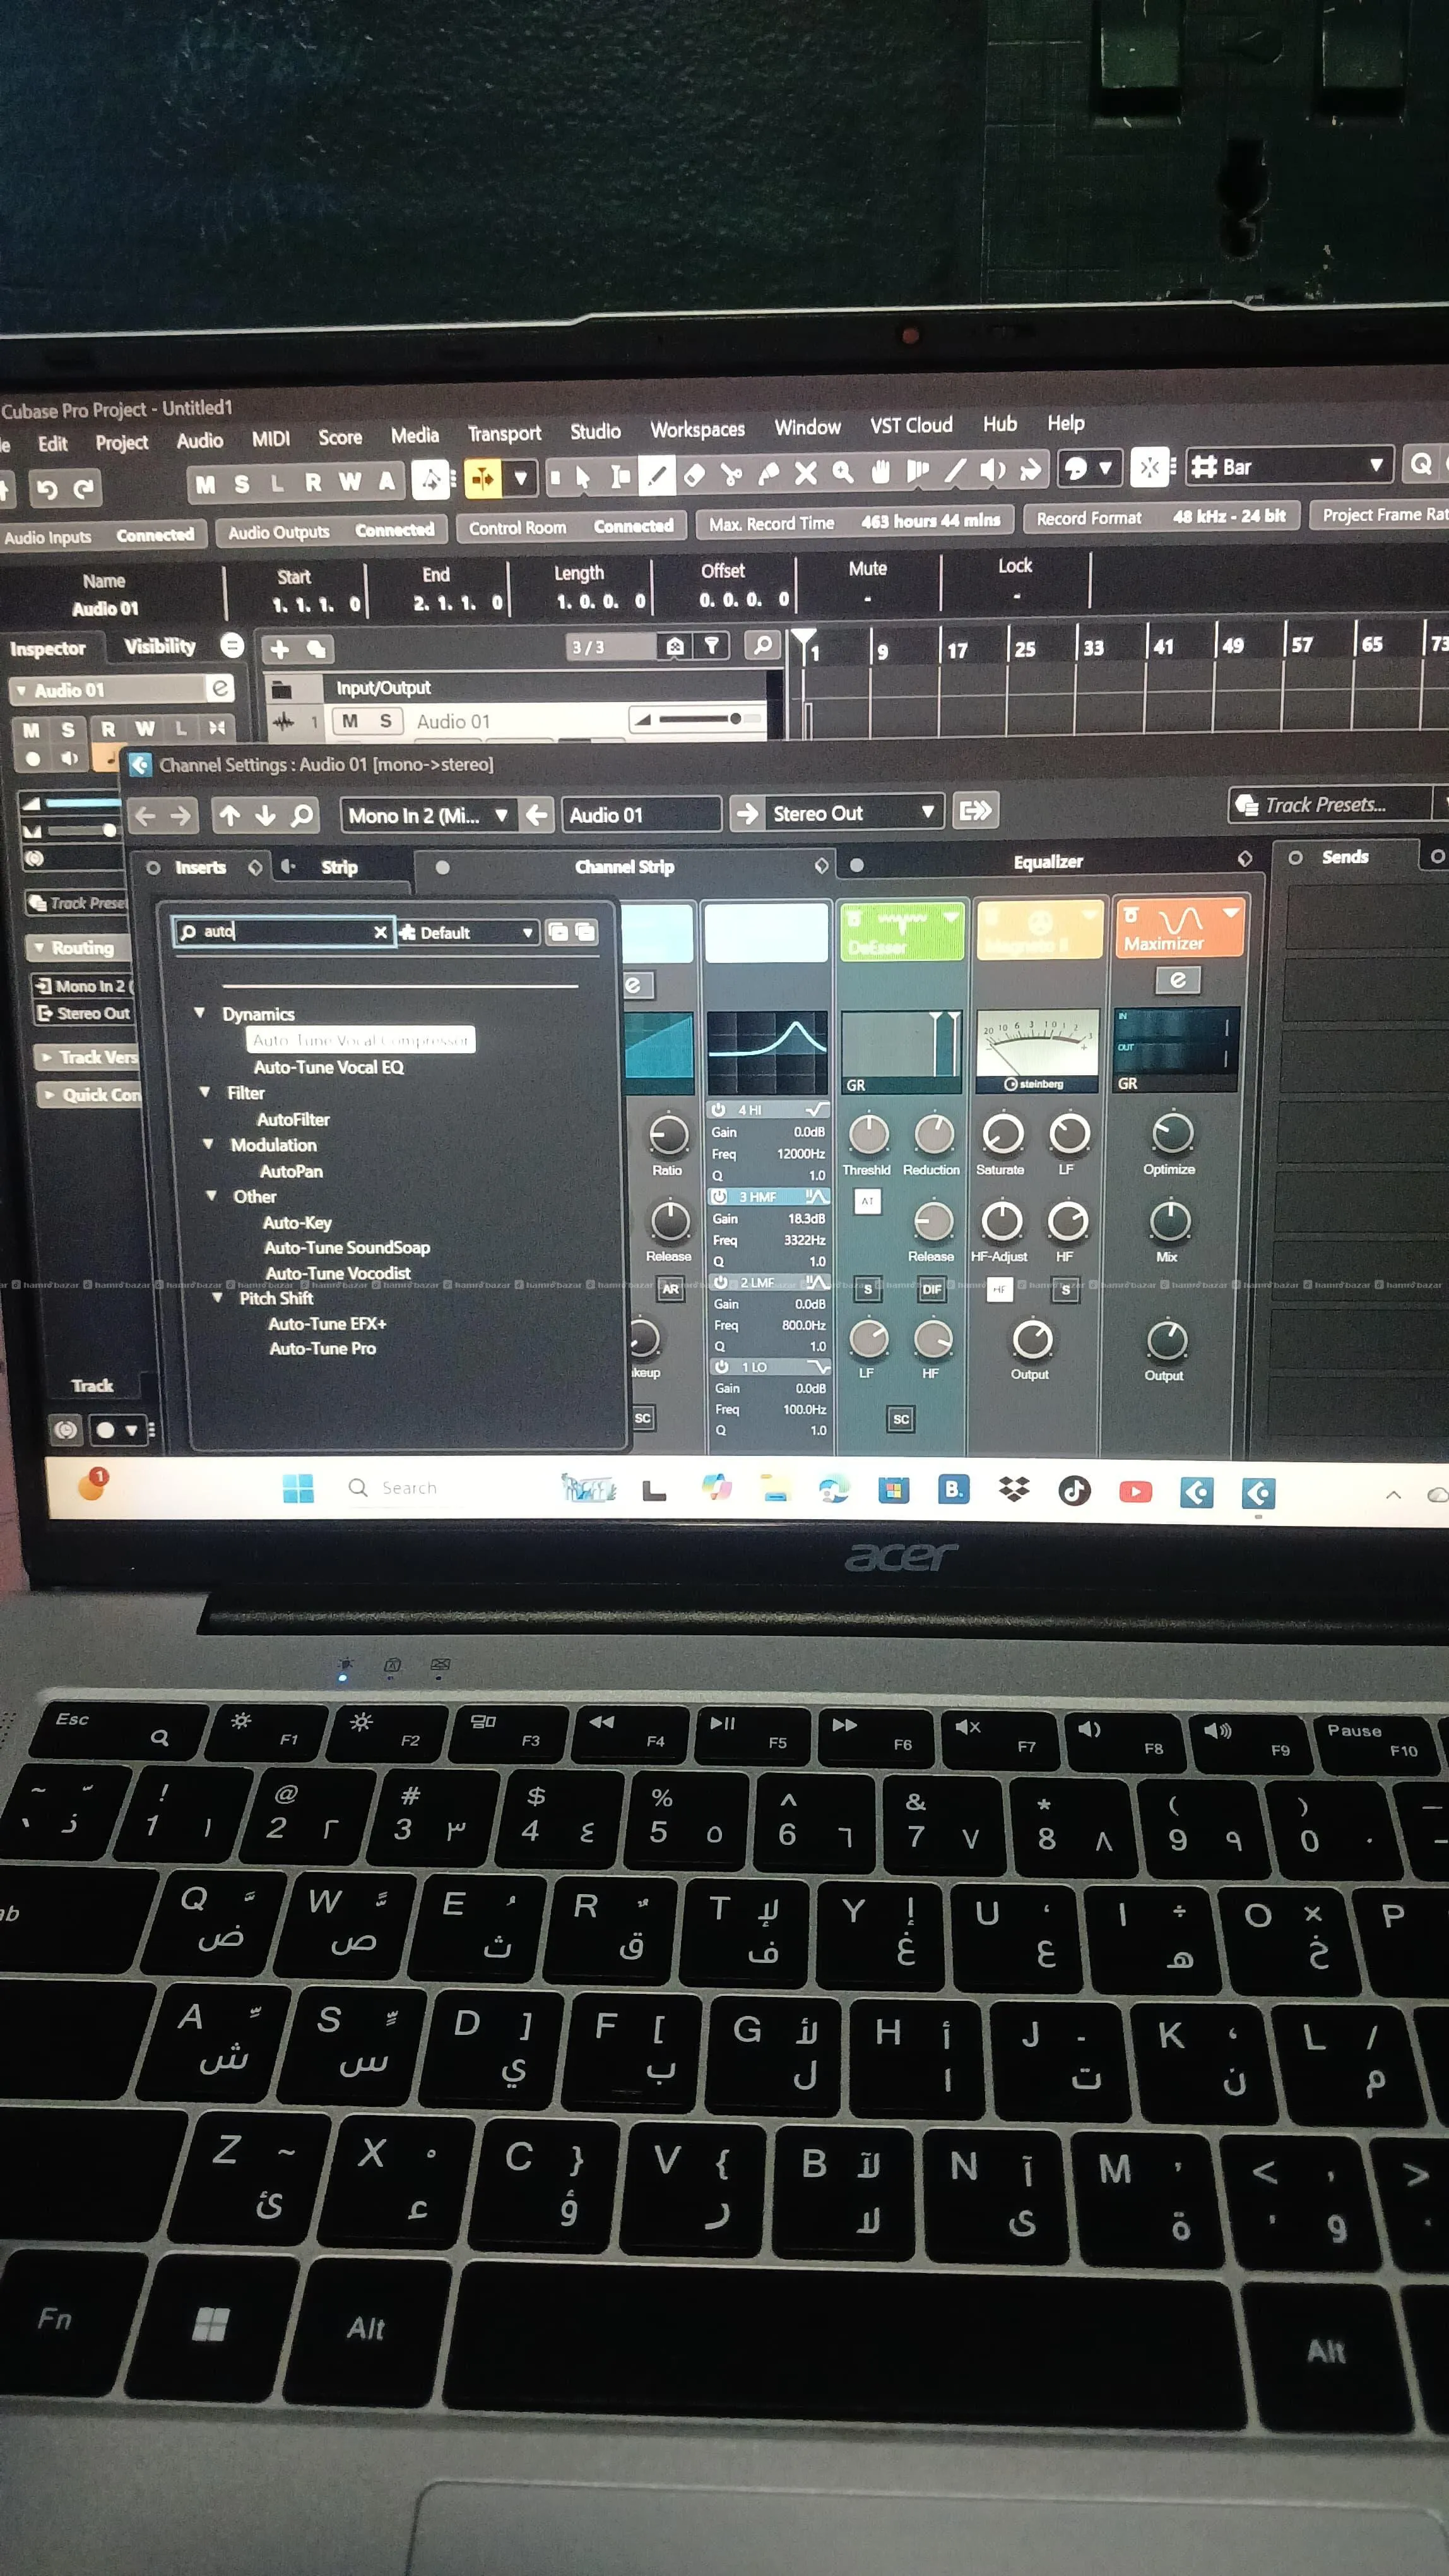Open Edit Channel Settings 'e' in Inspector

click(219, 688)
